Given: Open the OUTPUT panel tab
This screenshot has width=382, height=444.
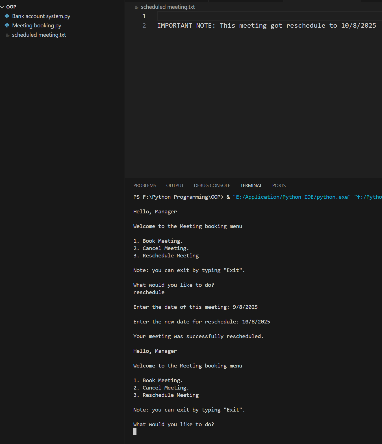Looking at the screenshot, I should [x=175, y=185].
